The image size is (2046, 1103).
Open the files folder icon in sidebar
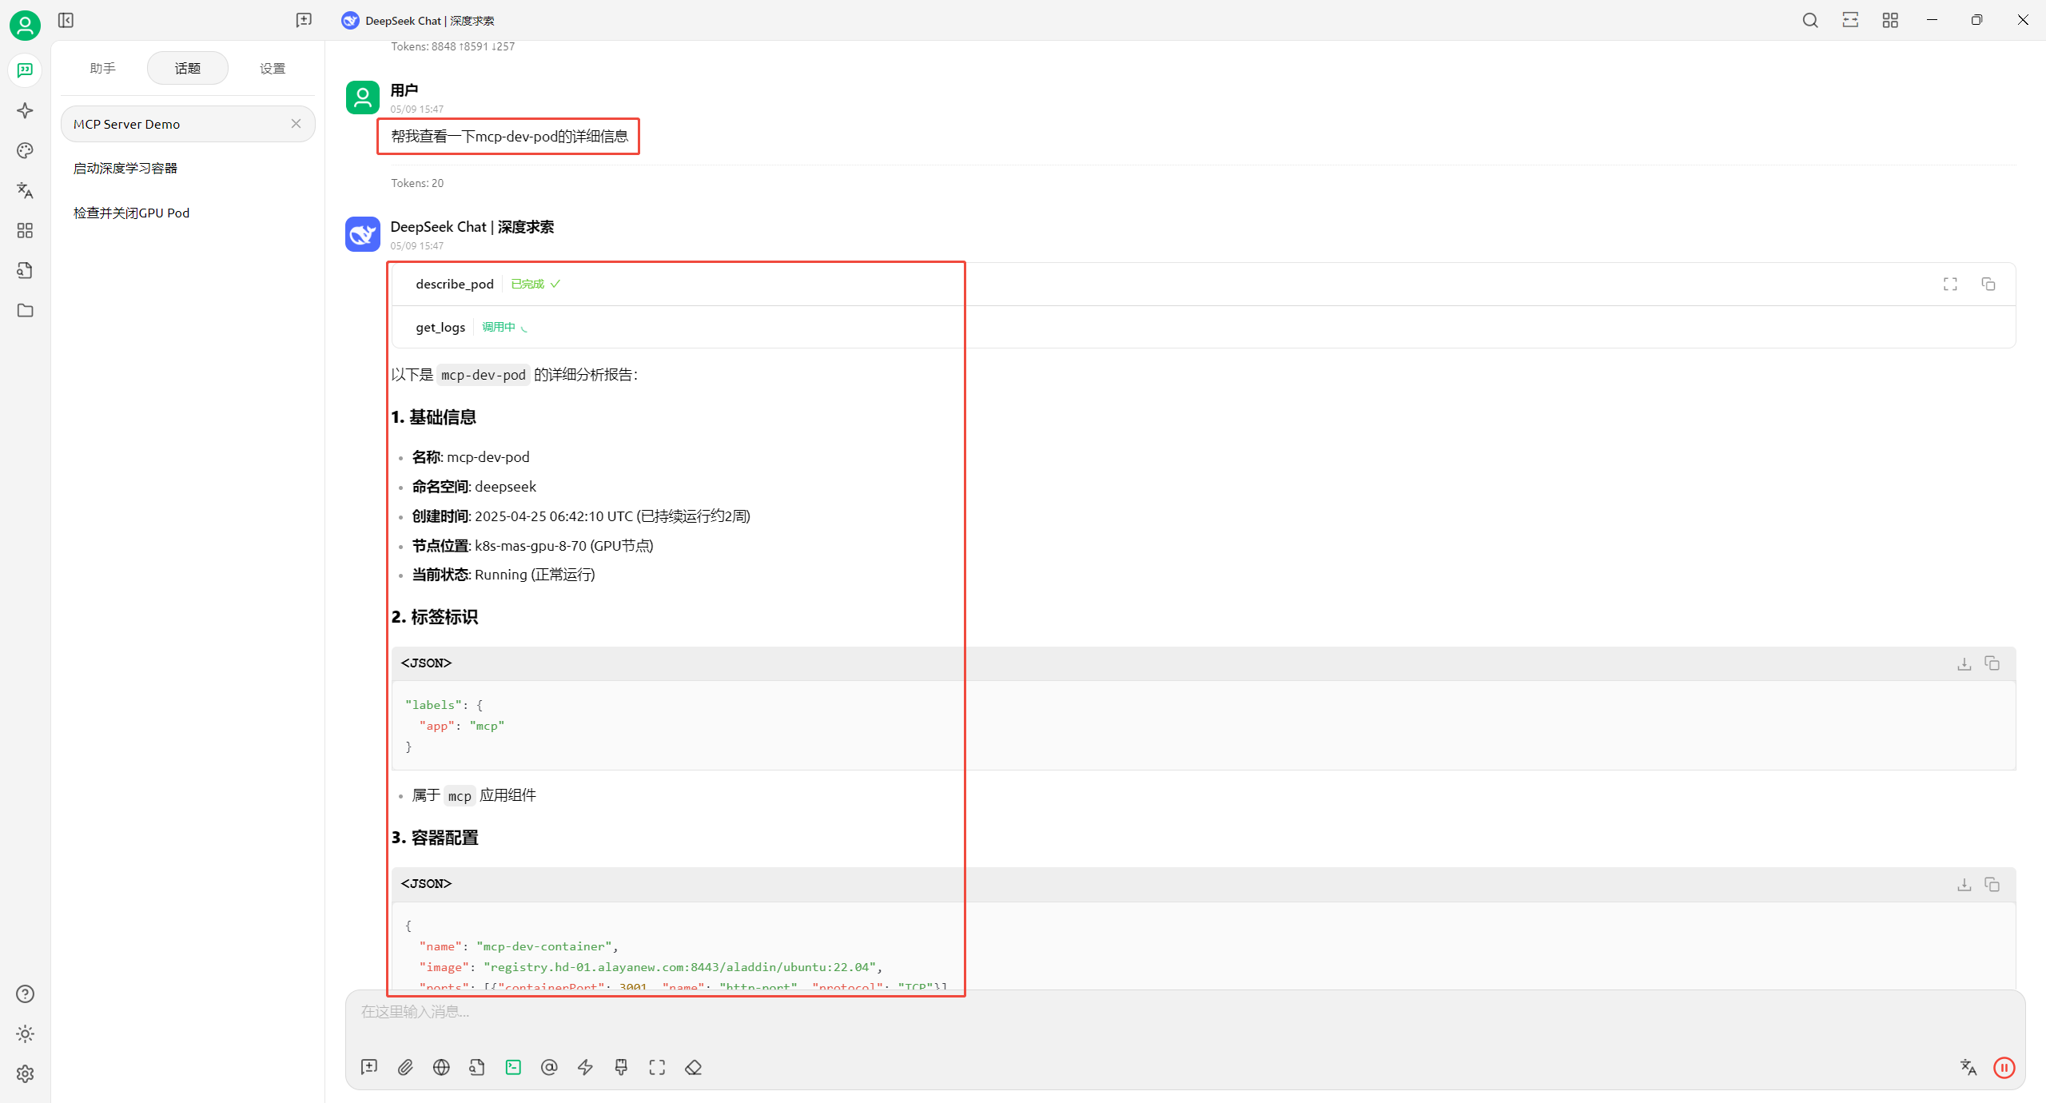pyautogui.click(x=25, y=310)
